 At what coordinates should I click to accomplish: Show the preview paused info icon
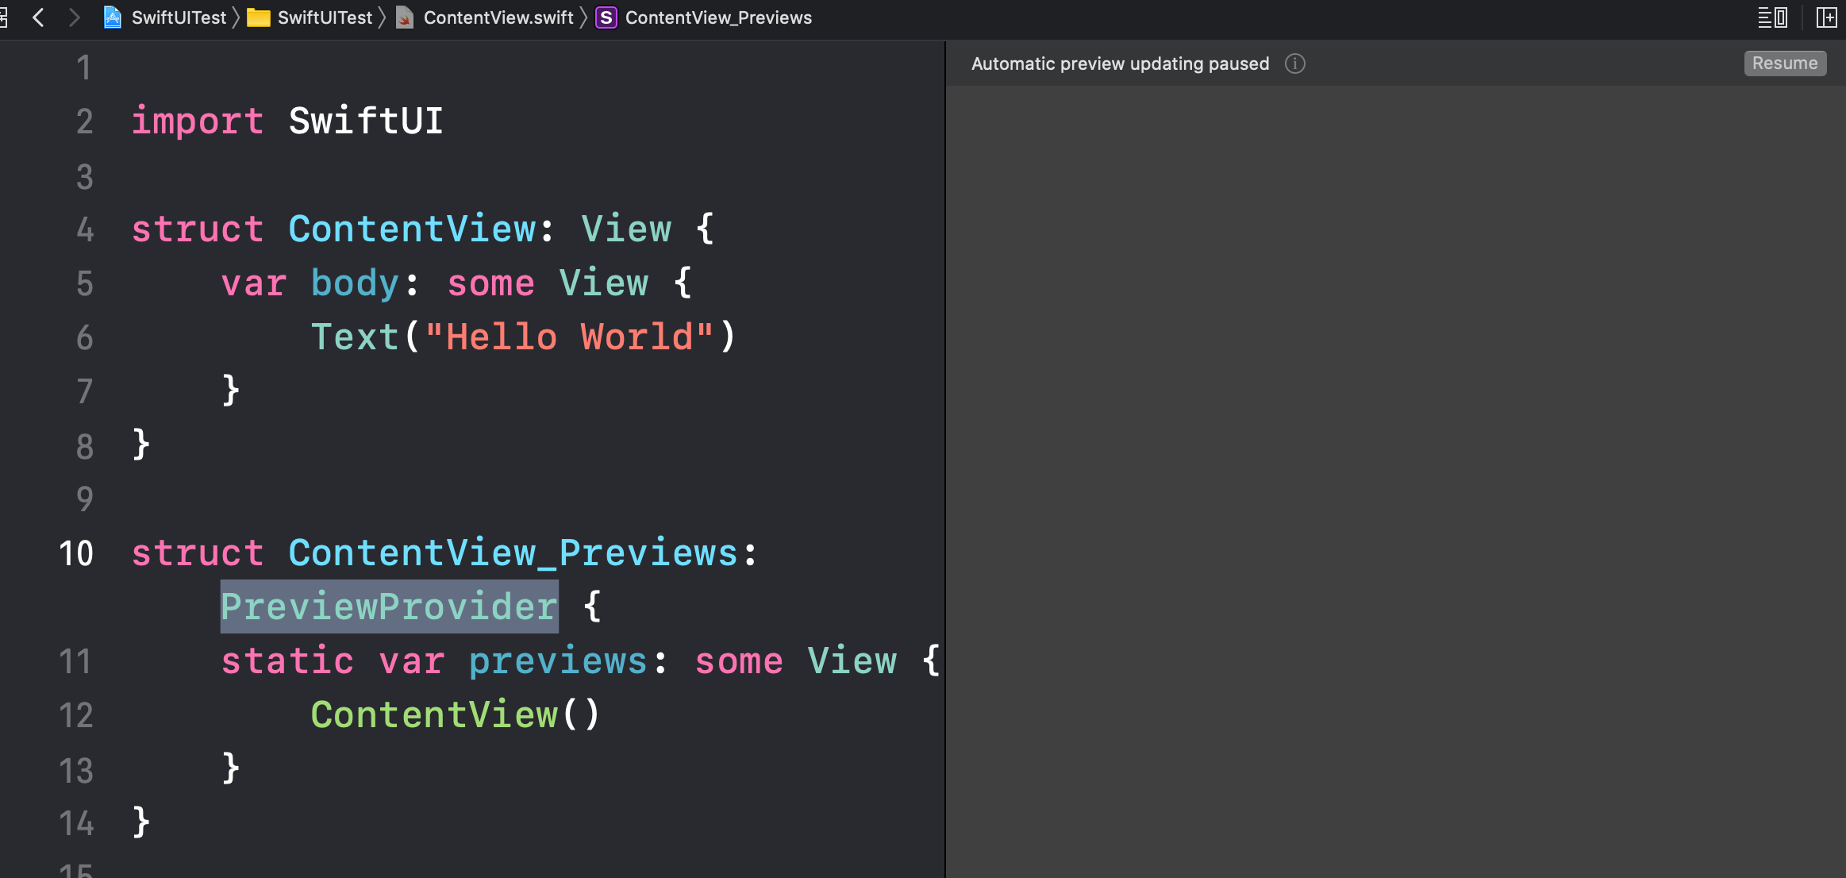pyautogui.click(x=1295, y=64)
